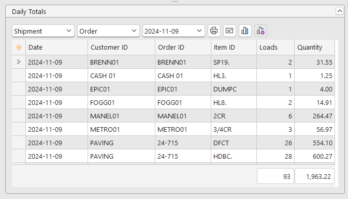Show the bar chart icon view
The image size is (348, 199).
(x=245, y=30)
